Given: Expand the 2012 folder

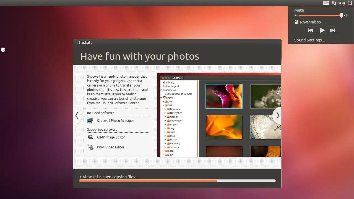Looking at the screenshot, I should pyautogui.click(x=163, y=101).
